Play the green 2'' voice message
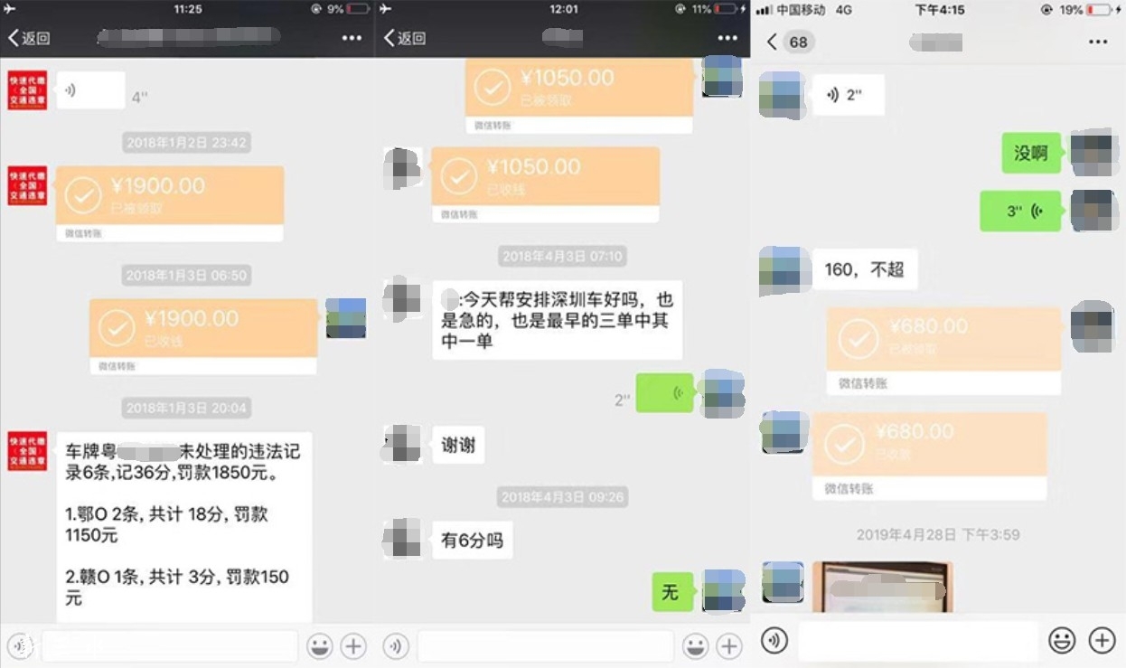The height and width of the screenshot is (668, 1126). click(x=665, y=393)
